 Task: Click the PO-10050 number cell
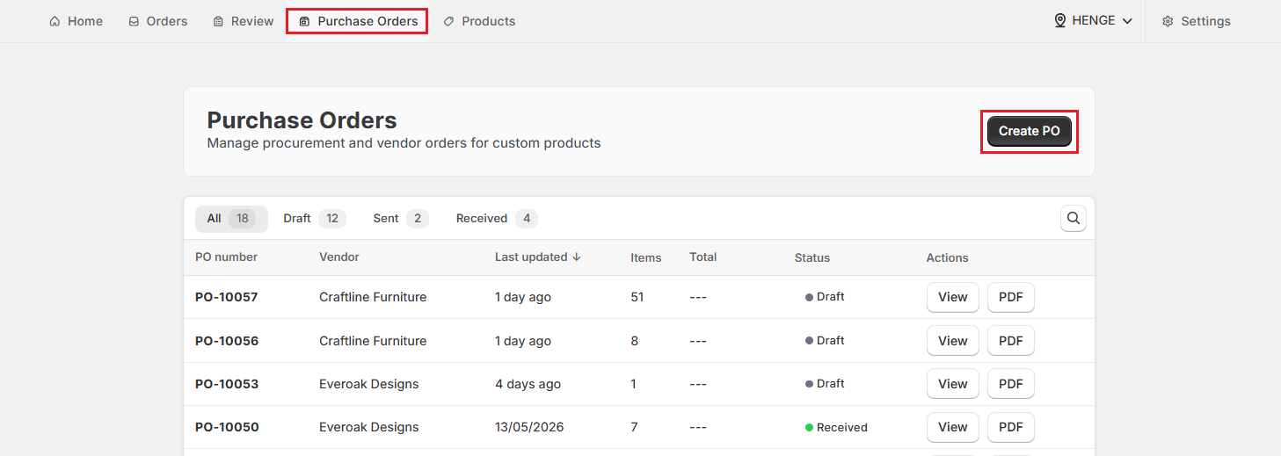point(227,427)
